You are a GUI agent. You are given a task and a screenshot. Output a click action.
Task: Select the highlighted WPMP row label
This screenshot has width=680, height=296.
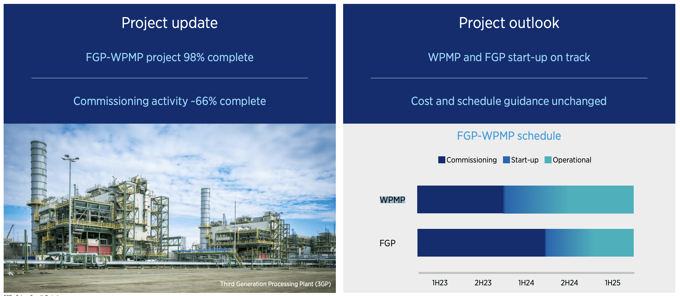click(x=392, y=200)
